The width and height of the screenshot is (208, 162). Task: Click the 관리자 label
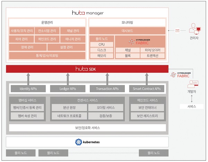tap(194, 38)
